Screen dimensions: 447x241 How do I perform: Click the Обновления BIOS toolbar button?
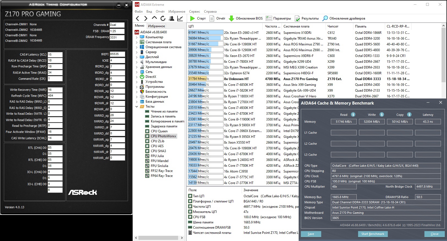tap(246, 18)
